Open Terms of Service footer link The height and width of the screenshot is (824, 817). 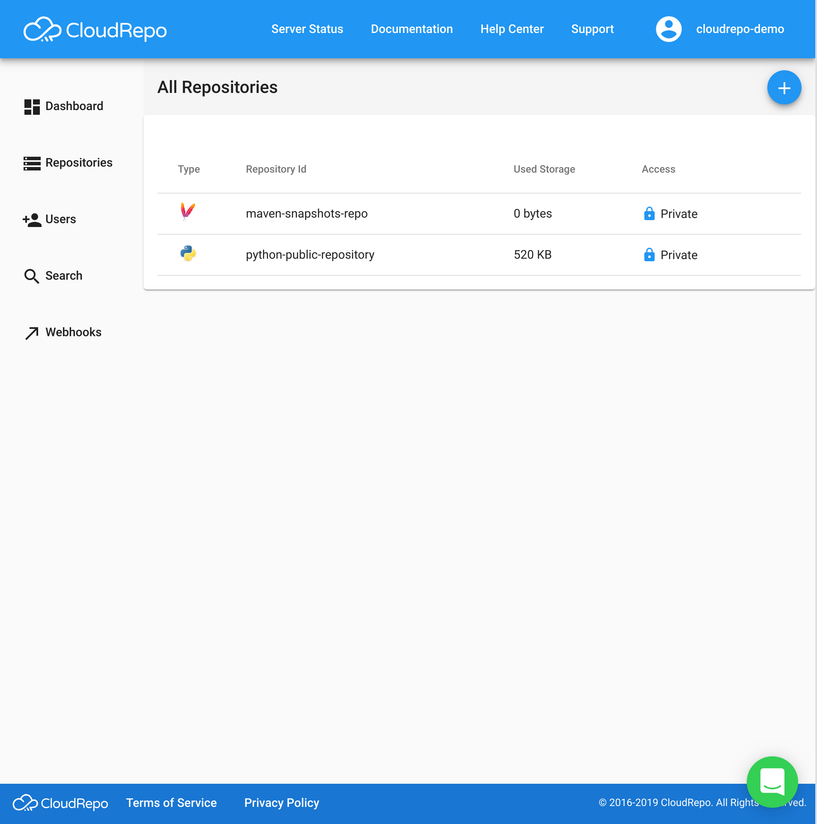tap(171, 803)
